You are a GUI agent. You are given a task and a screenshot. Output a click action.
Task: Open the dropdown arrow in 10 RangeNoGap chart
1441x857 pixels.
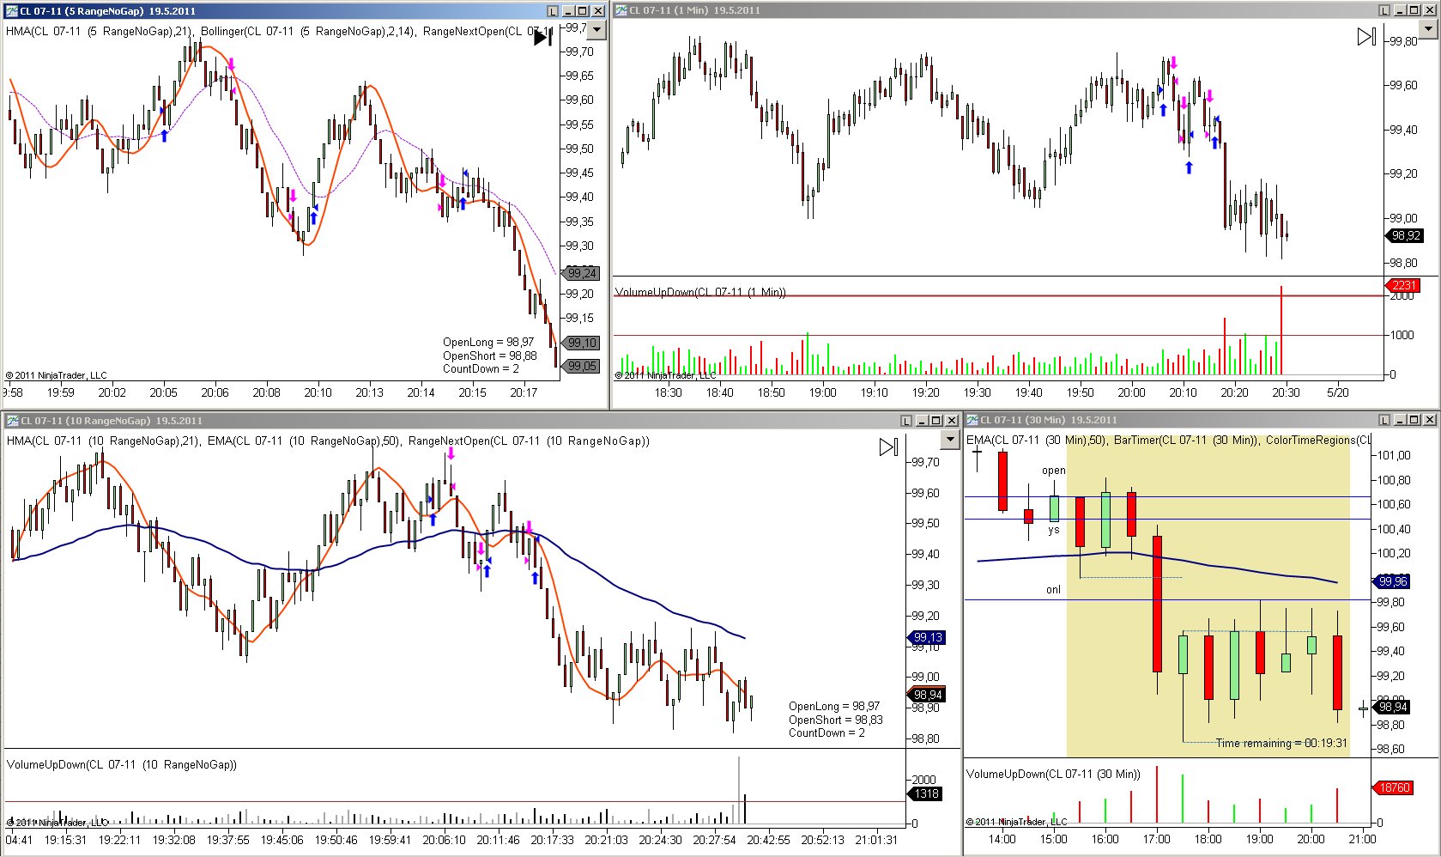pos(949,440)
